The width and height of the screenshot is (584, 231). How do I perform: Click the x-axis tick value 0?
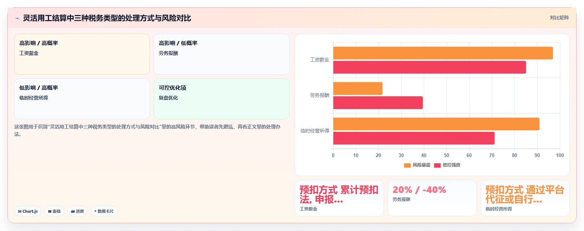[x=333, y=155]
